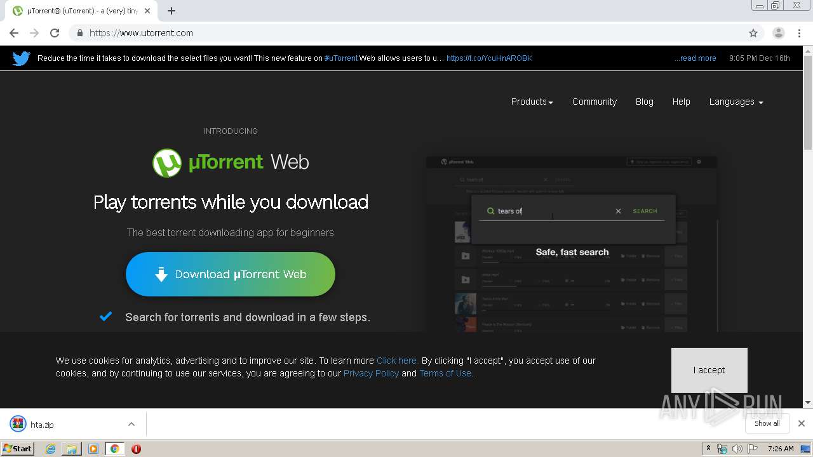
Task: Open the #uTorrent hashtag link
Action: click(x=341, y=58)
